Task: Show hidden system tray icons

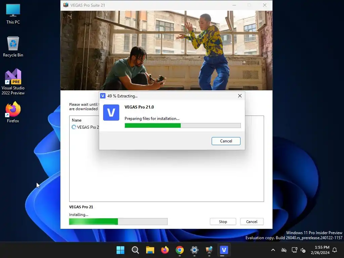Action: [273, 250]
